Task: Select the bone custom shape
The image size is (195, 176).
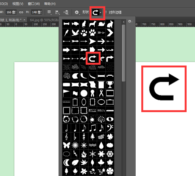Action: [x=66, y=24]
